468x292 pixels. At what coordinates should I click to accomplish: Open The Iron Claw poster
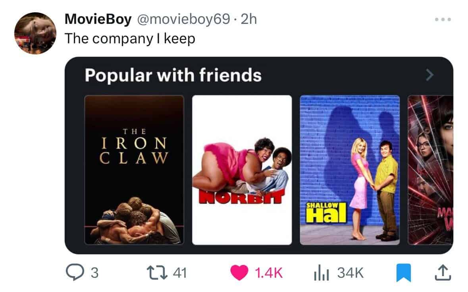(134, 170)
